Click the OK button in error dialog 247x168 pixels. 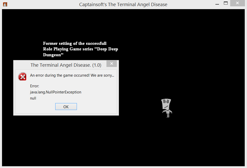point(66,107)
